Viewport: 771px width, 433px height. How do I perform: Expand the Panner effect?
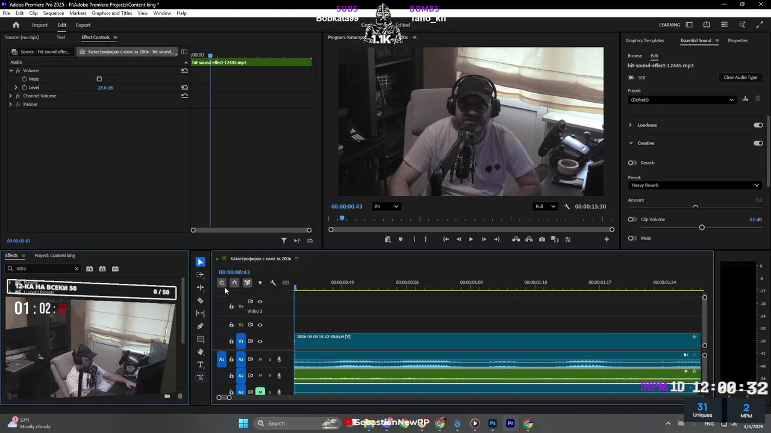click(x=10, y=104)
